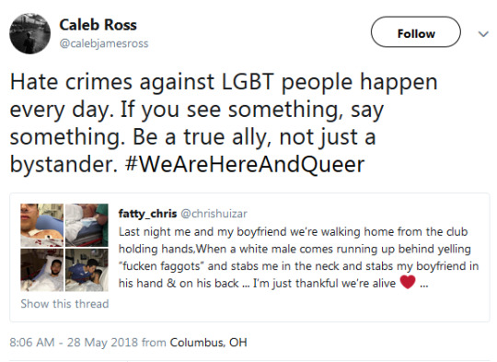View bottom-right quoted tweet photo
Screen dimensions: 497x362
(87, 270)
